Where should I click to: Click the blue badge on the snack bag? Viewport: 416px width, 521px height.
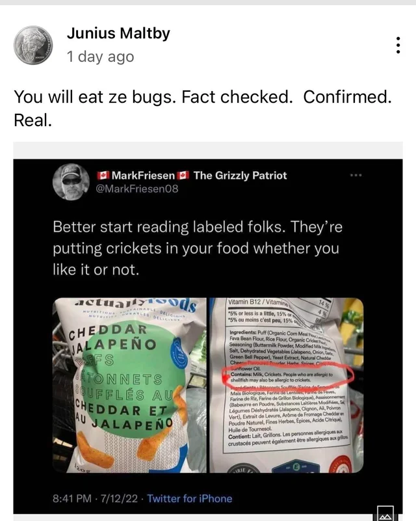179,356
